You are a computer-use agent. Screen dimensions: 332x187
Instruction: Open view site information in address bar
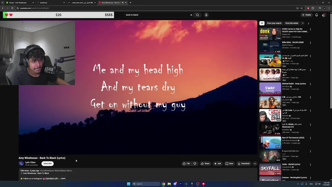[x=18, y=8]
